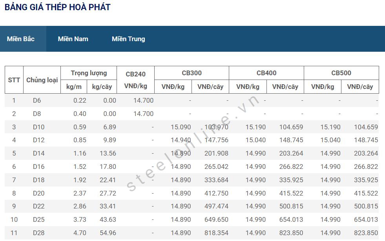Select the CB300 value 147.756
The height and width of the screenshot is (241, 385).
point(216,140)
